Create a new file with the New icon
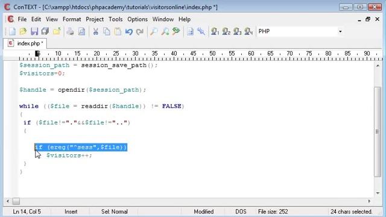The width and height of the screenshot is (386, 217). [12, 31]
